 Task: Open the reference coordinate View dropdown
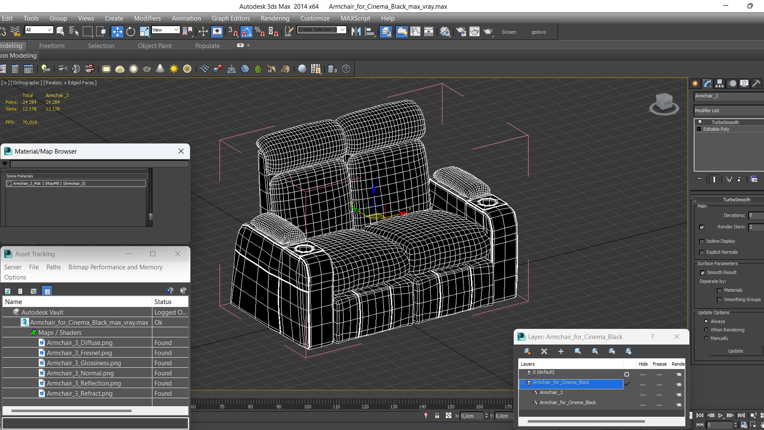(166, 30)
